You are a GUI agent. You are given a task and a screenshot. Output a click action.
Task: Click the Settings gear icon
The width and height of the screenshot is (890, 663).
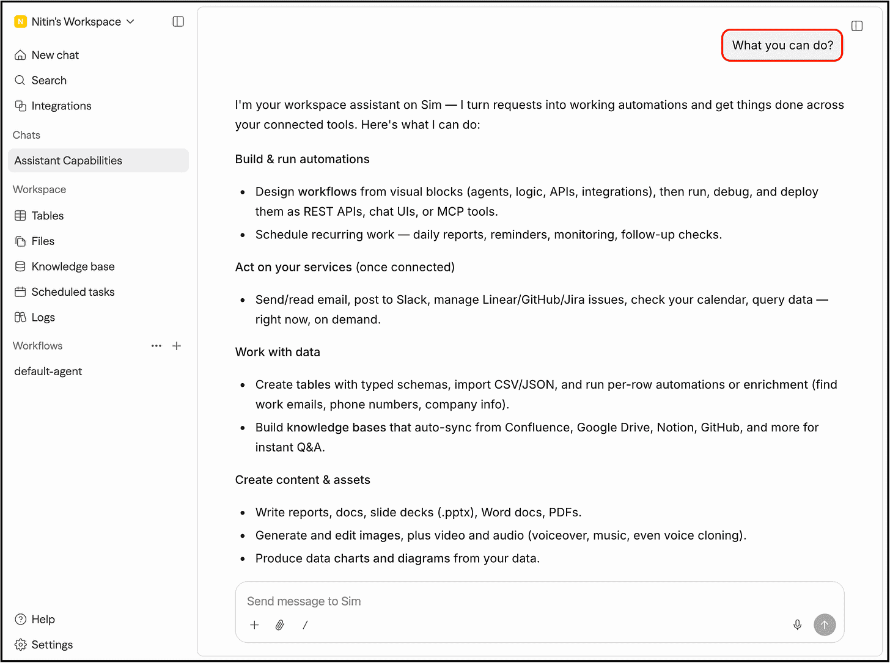[20, 645]
